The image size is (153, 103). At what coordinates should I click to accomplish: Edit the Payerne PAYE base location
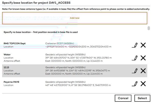pyautogui.click(x=135, y=84)
